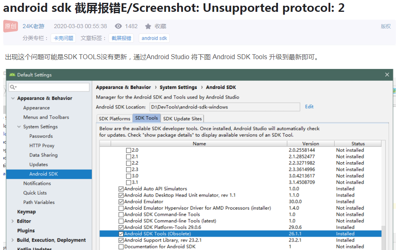
Task: Open the author 24K老游 profile link
Action: [x=33, y=26]
